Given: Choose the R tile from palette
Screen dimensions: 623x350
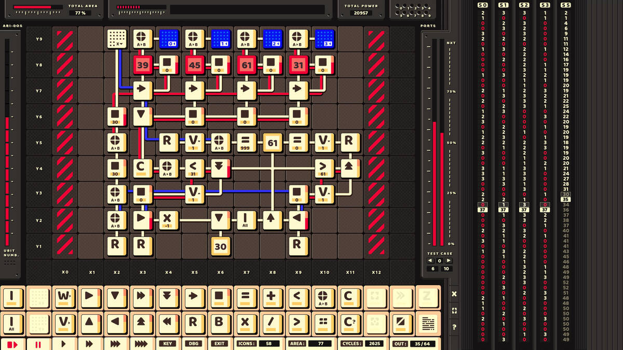Looking at the screenshot, I should [x=193, y=323].
